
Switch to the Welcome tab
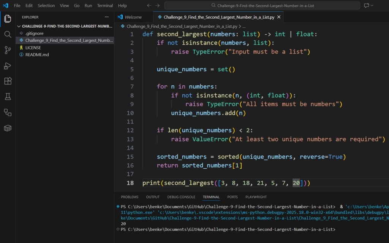click(x=134, y=17)
